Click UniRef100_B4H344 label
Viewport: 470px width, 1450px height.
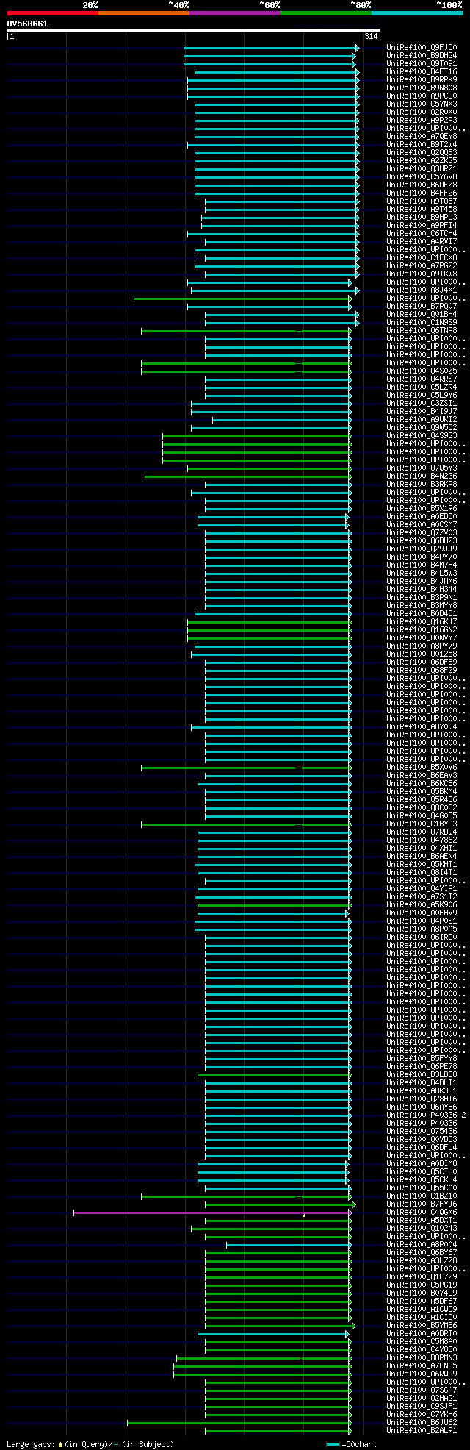(422, 589)
